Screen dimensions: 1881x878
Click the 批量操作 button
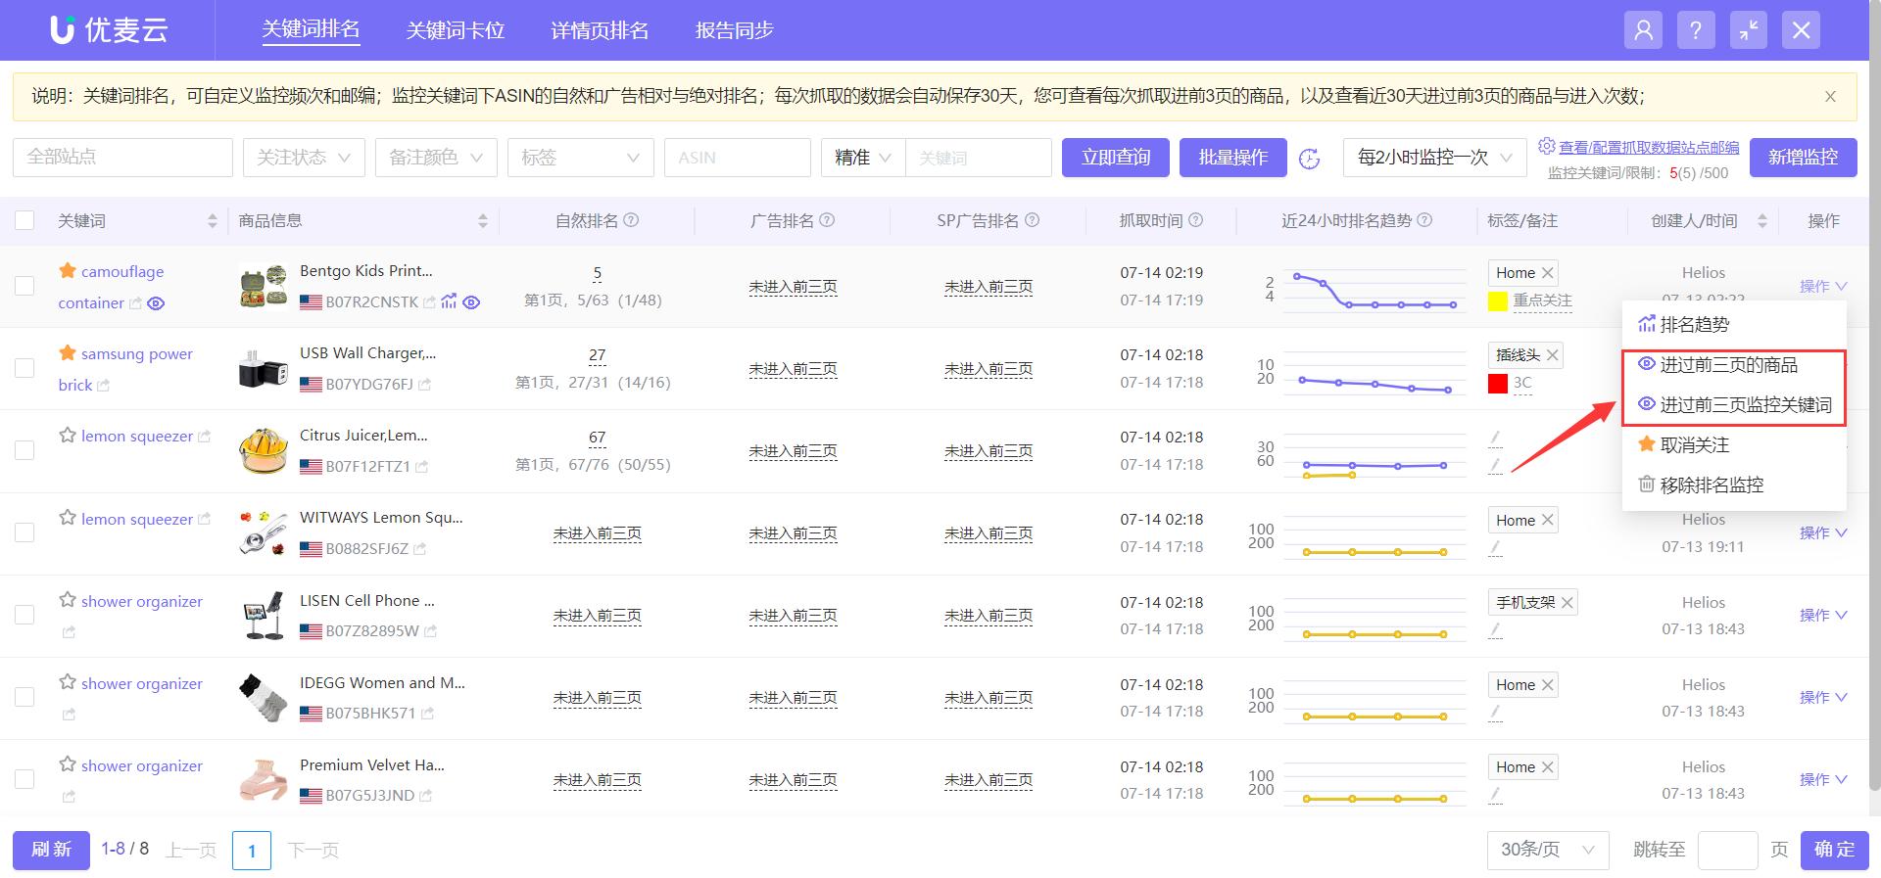(1233, 158)
